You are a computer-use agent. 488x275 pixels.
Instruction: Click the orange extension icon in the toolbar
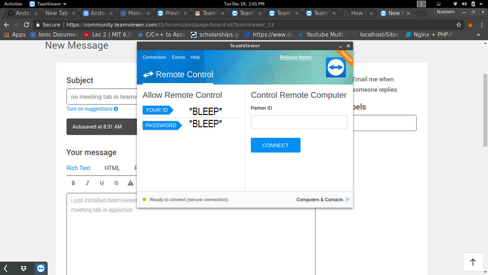[470, 24]
